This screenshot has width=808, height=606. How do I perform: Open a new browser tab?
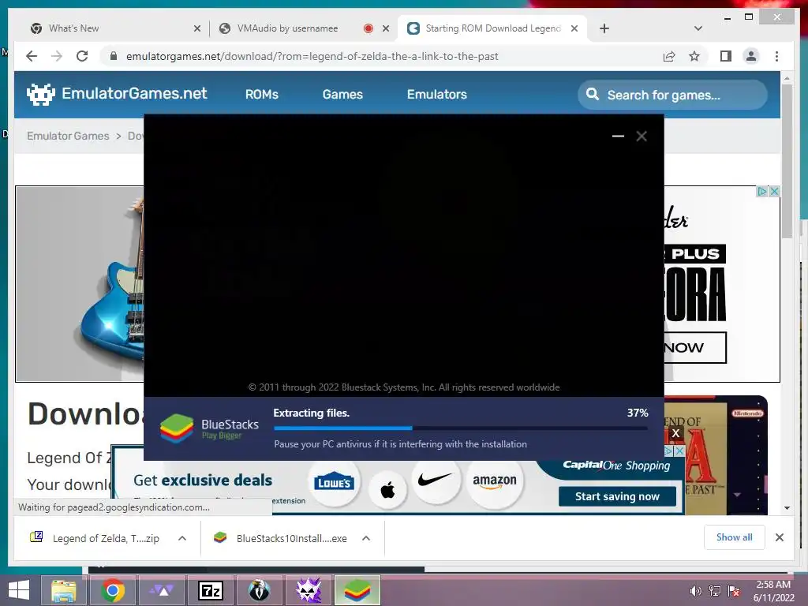pyautogui.click(x=604, y=28)
